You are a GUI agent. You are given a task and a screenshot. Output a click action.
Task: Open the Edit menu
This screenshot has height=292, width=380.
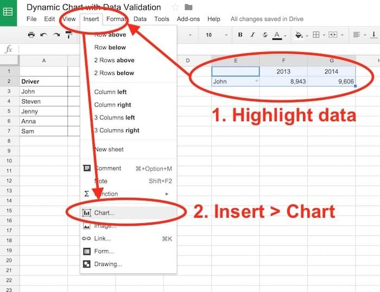pos(49,19)
